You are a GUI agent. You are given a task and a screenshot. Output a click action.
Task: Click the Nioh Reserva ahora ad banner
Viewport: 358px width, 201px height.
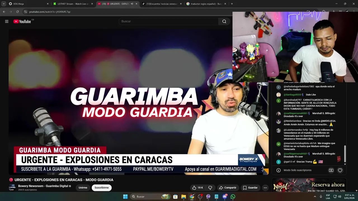(309, 185)
